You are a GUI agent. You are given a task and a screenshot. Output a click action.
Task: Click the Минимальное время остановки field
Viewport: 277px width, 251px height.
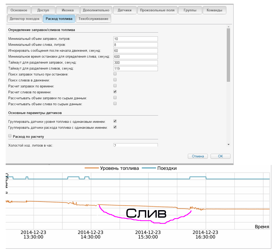[x=135, y=57]
